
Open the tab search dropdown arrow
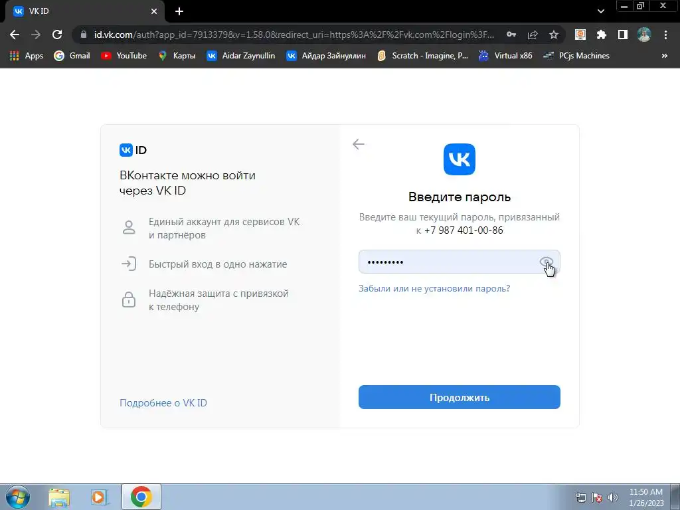click(600, 11)
